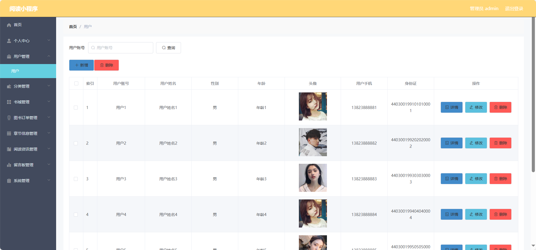Click the 删除 label in 用户4's row
Screen dimensions: 536x250
point(503,214)
